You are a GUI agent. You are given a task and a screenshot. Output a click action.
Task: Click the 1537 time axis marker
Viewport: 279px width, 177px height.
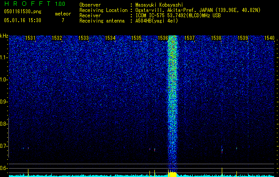pyautogui.click(x=189, y=38)
